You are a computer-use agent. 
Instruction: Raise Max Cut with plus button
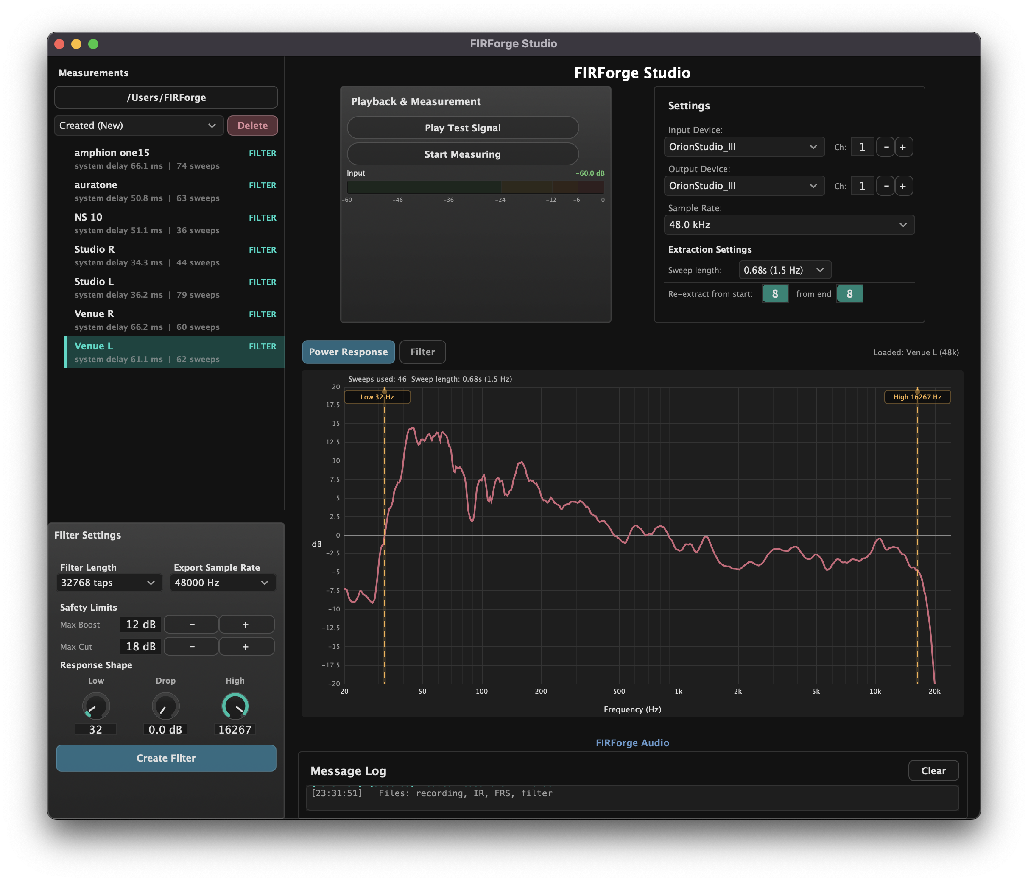point(246,646)
